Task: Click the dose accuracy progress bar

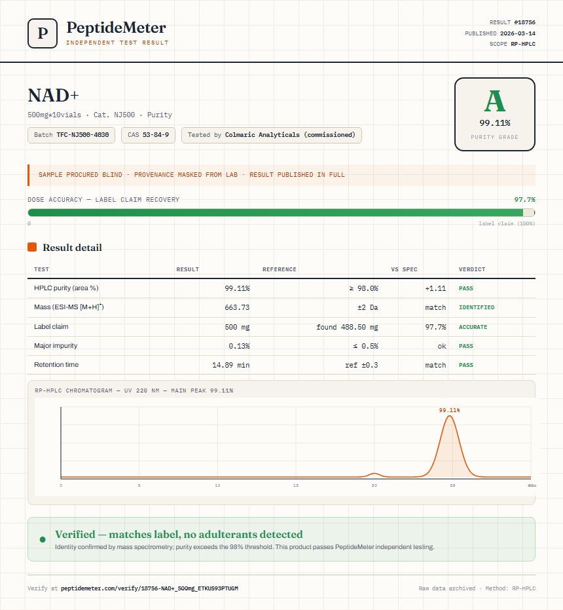Action: click(281, 212)
